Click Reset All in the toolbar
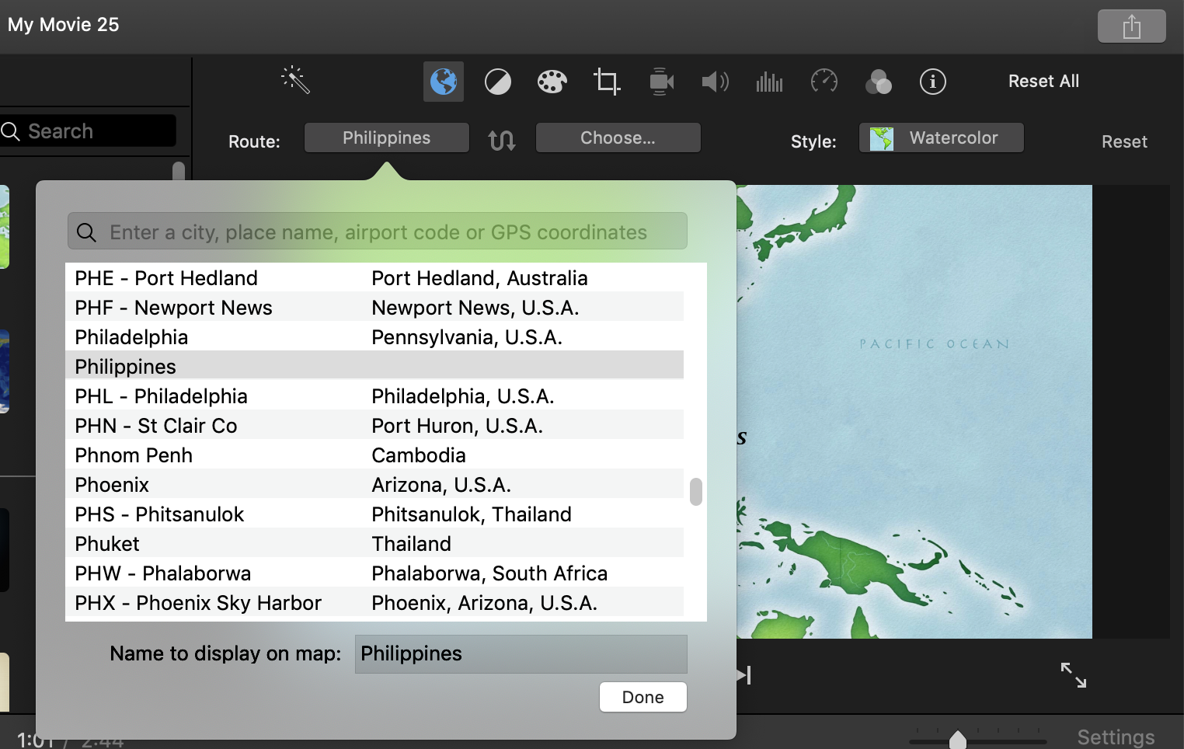 1043,82
